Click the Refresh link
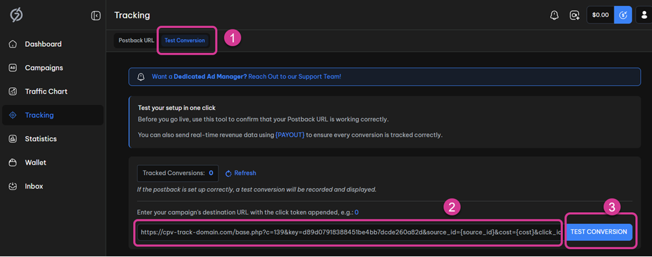Viewport: 652px width, 257px height. (245, 173)
